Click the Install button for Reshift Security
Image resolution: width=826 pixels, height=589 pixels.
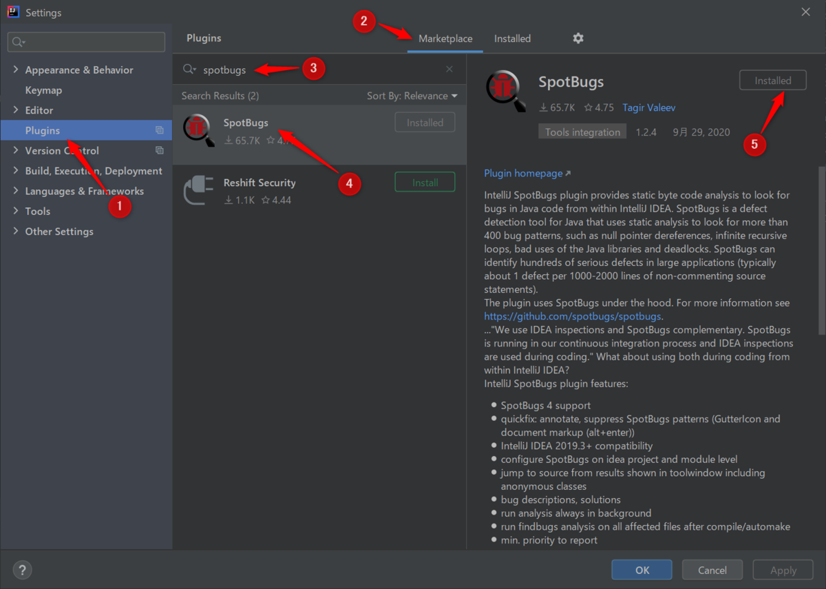point(425,182)
